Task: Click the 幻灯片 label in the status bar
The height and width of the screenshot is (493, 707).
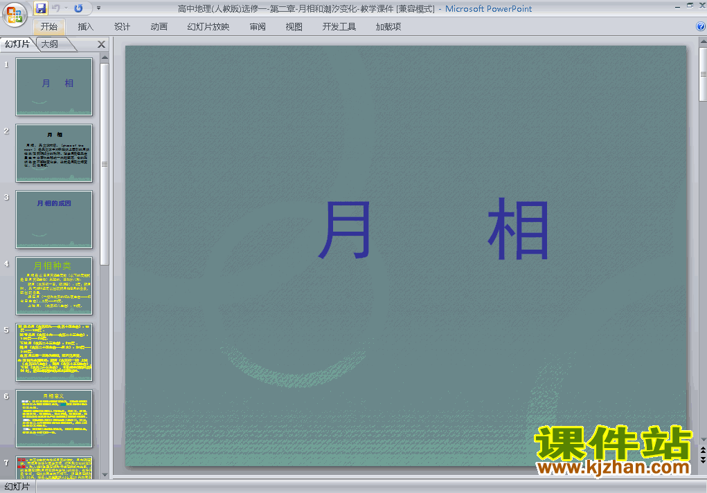Action: (x=17, y=487)
